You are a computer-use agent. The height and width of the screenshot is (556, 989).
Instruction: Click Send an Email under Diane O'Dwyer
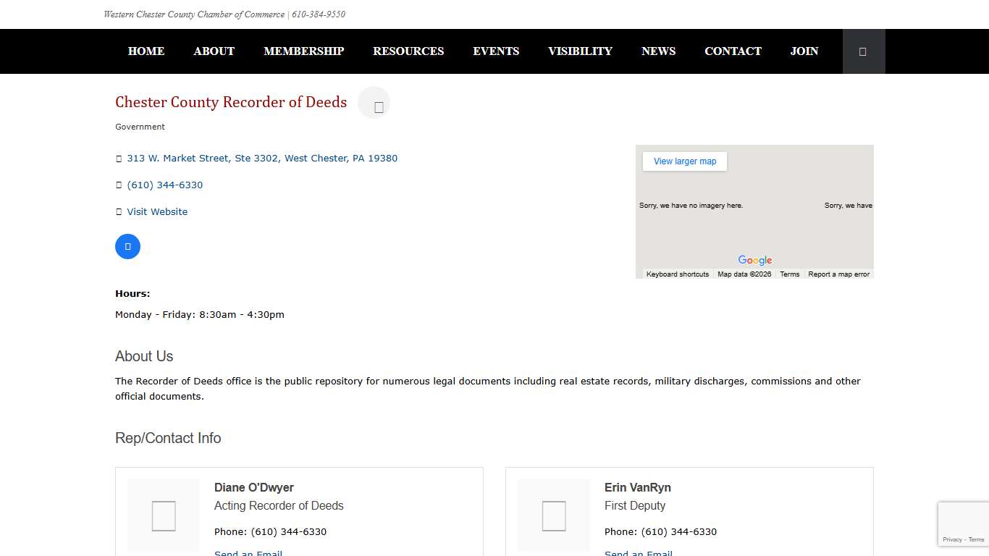[x=248, y=552]
